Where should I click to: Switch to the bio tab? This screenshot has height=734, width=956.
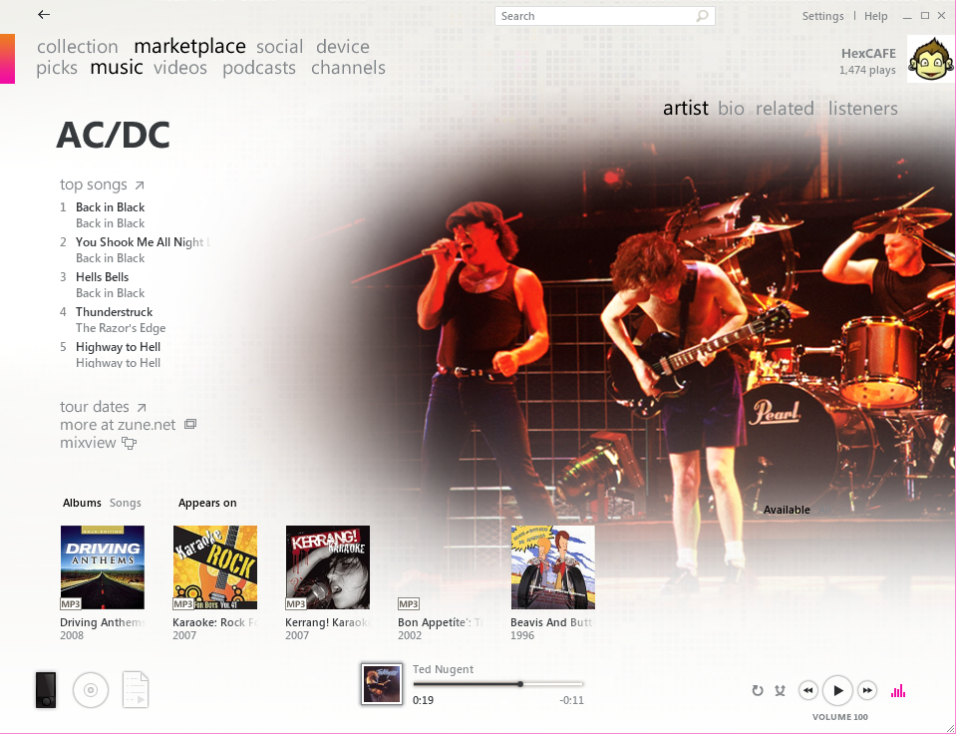coord(731,108)
